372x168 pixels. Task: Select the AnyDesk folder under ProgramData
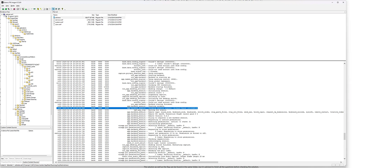coord(15,20)
